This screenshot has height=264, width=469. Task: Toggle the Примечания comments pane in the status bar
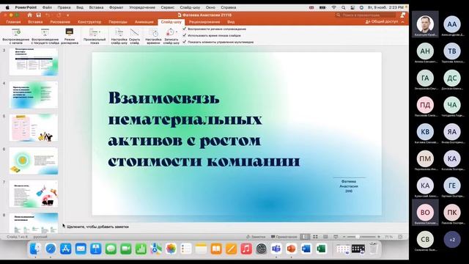[x=284, y=237]
